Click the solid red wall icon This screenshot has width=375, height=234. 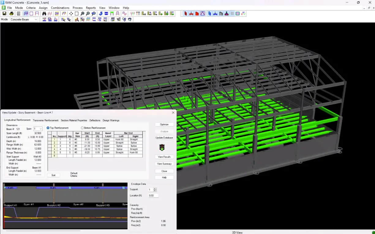pos(197,13)
